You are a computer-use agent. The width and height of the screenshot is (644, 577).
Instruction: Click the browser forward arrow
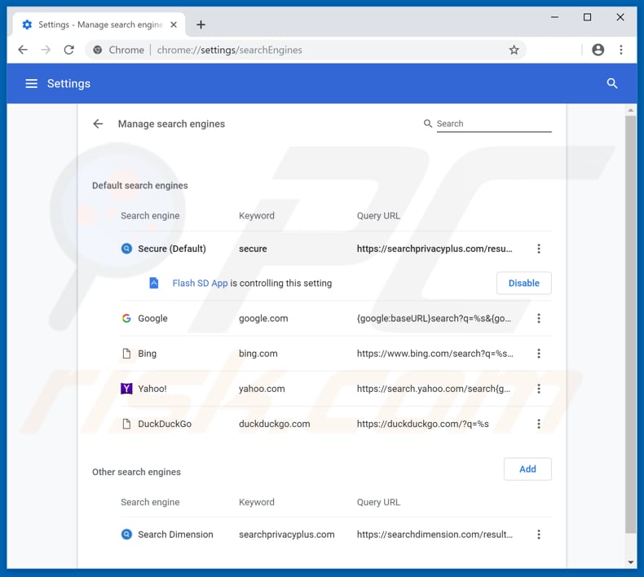point(46,50)
